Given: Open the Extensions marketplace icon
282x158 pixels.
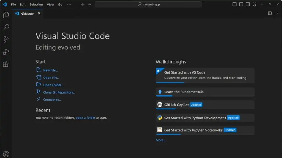Looking at the screenshot, I should click(x=6, y=64).
